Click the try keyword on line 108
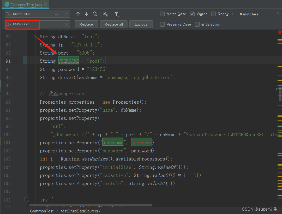Image resolution: width=282 pixels, height=214 pixels. (44, 200)
